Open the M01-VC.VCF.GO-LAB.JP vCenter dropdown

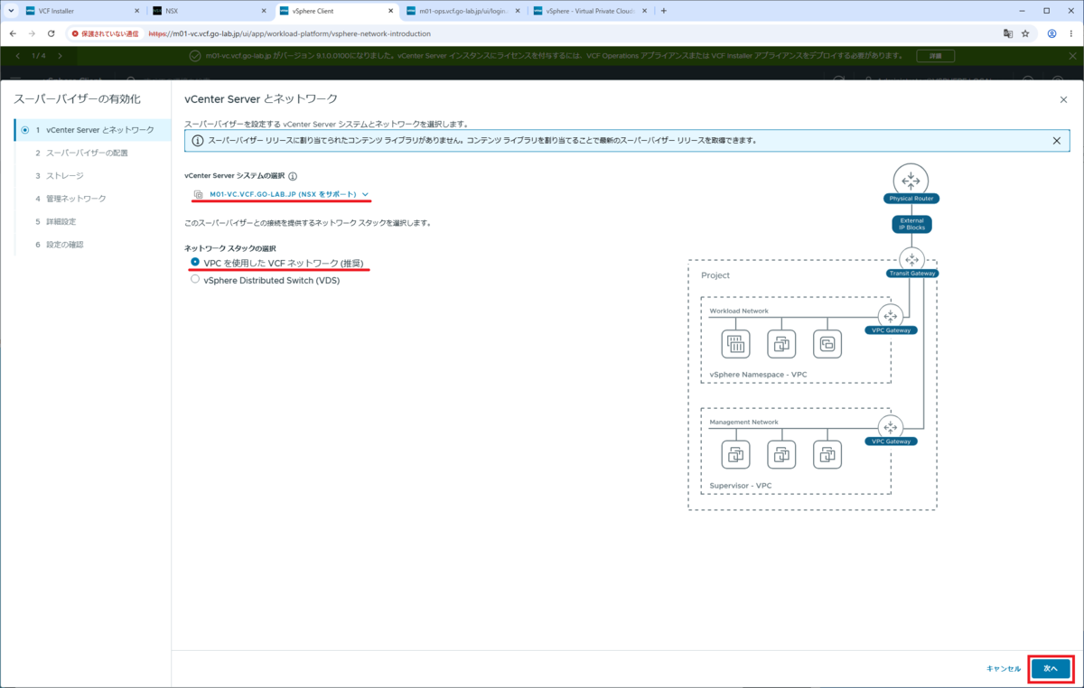pos(282,194)
